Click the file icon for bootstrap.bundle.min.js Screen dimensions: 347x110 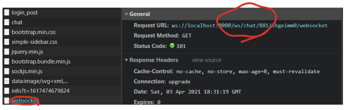tap(7, 62)
